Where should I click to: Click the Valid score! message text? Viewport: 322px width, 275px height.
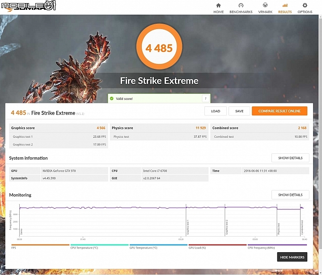(x=124, y=98)
